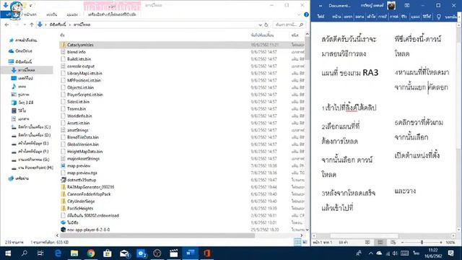
Task: Show hidden system tray icons
Action: 370,253
